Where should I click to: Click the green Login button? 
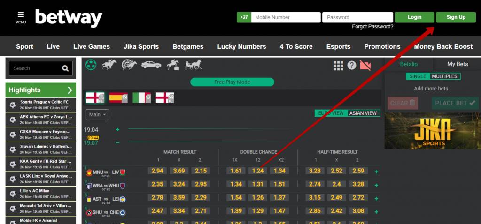[414, 17]
